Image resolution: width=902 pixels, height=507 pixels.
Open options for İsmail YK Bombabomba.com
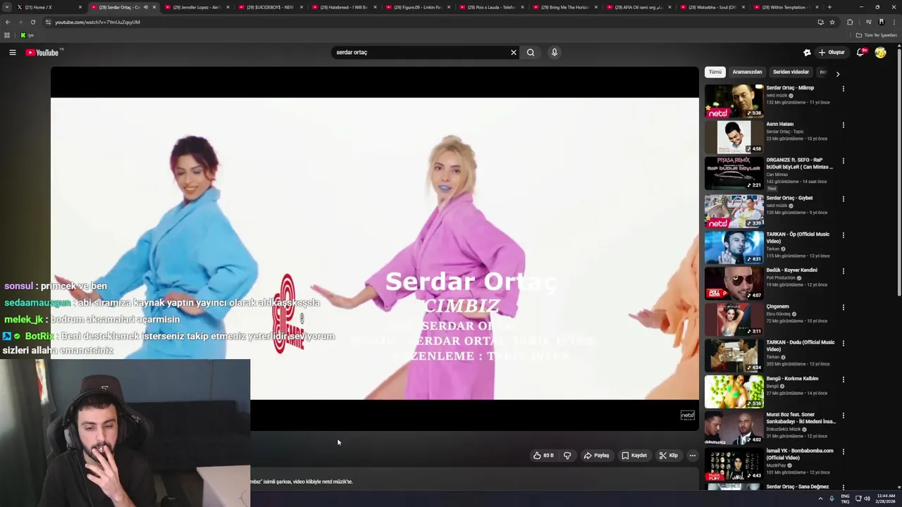coord(843,452)
